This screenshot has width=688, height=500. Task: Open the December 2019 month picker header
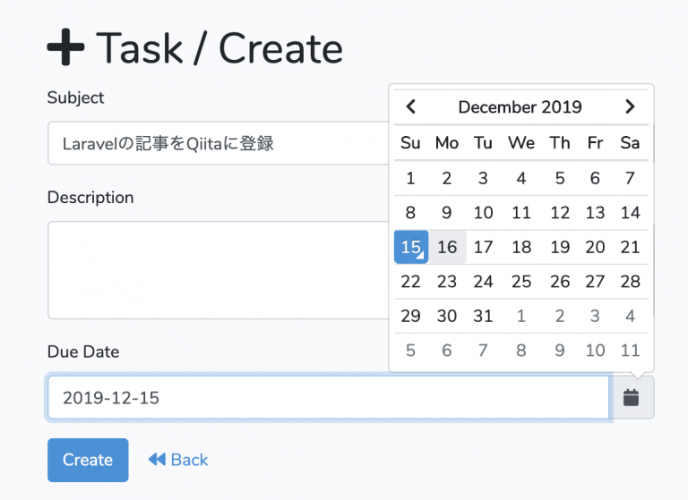[520, 107]
